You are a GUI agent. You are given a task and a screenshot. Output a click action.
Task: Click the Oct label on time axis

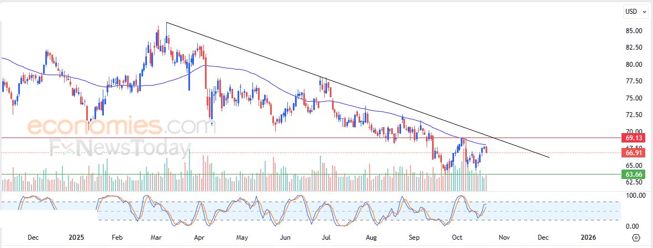click(x=457, y=238)
